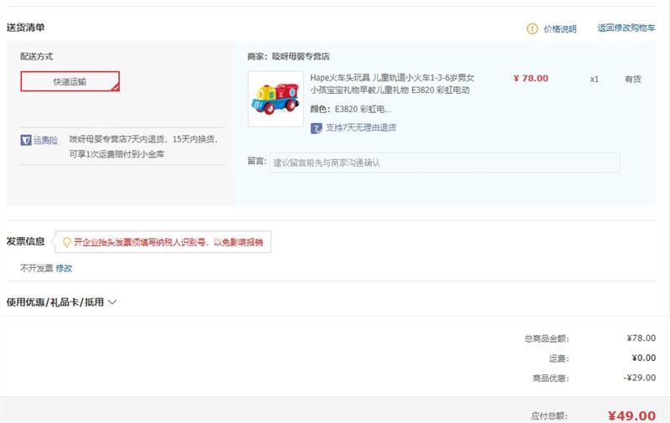Click 返回修改购物车 to edit cart
This screenshot has width=670, height=423.
pos(626,28)
